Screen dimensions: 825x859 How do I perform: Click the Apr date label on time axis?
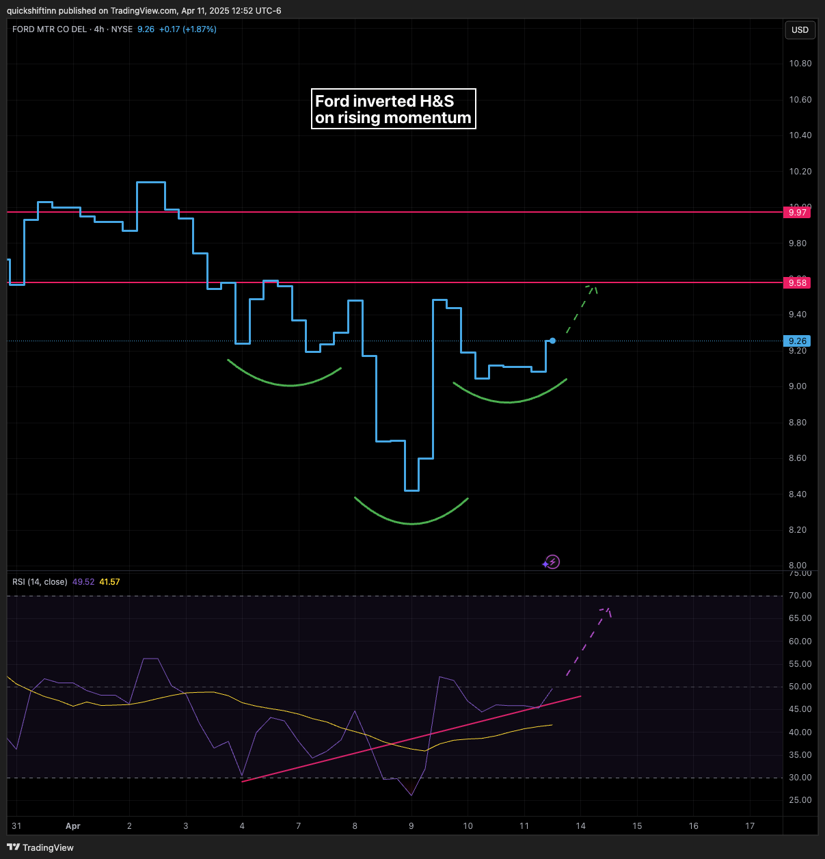click(x=73, y=826)
